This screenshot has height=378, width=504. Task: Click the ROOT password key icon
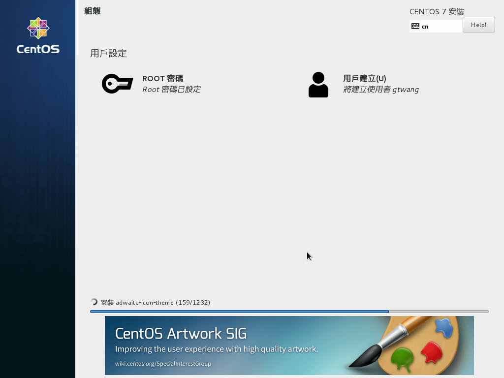117,84
